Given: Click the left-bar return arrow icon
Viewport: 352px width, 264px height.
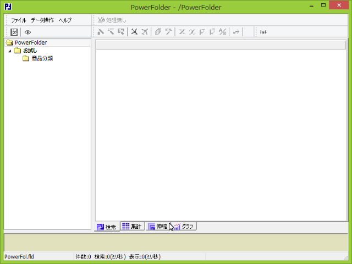Looking at the screenshot, I should [x=202, y=32].
